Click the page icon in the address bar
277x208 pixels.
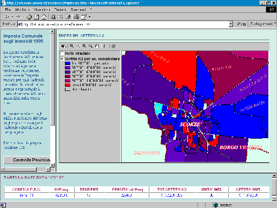point(20,24)
